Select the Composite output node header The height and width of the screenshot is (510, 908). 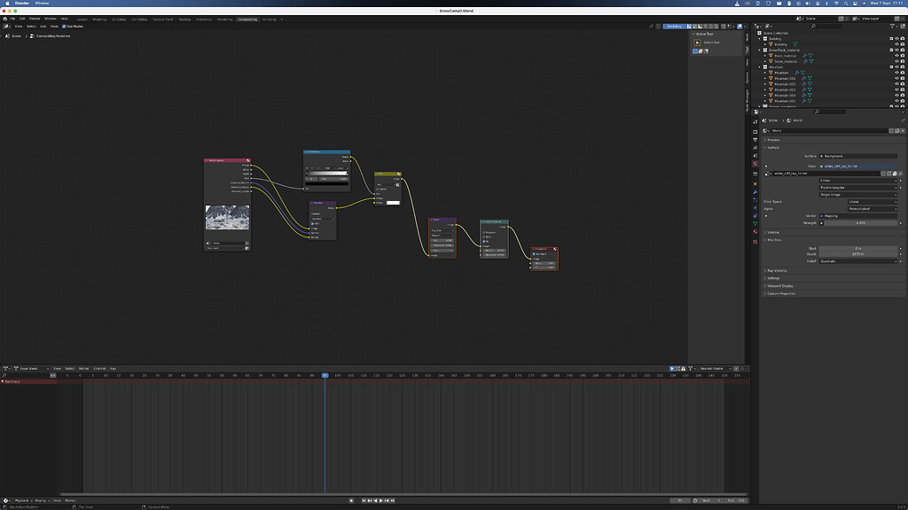544,249
